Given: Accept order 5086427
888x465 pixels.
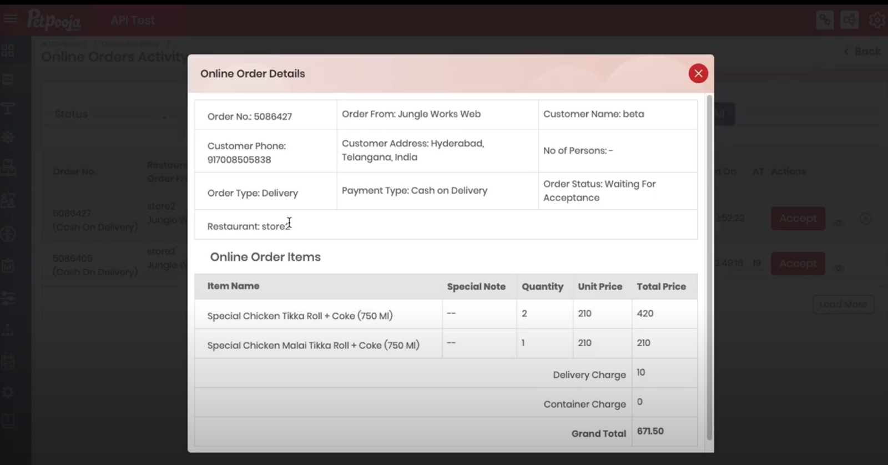Looking at the screenshot, I should [x=798, y=219].
